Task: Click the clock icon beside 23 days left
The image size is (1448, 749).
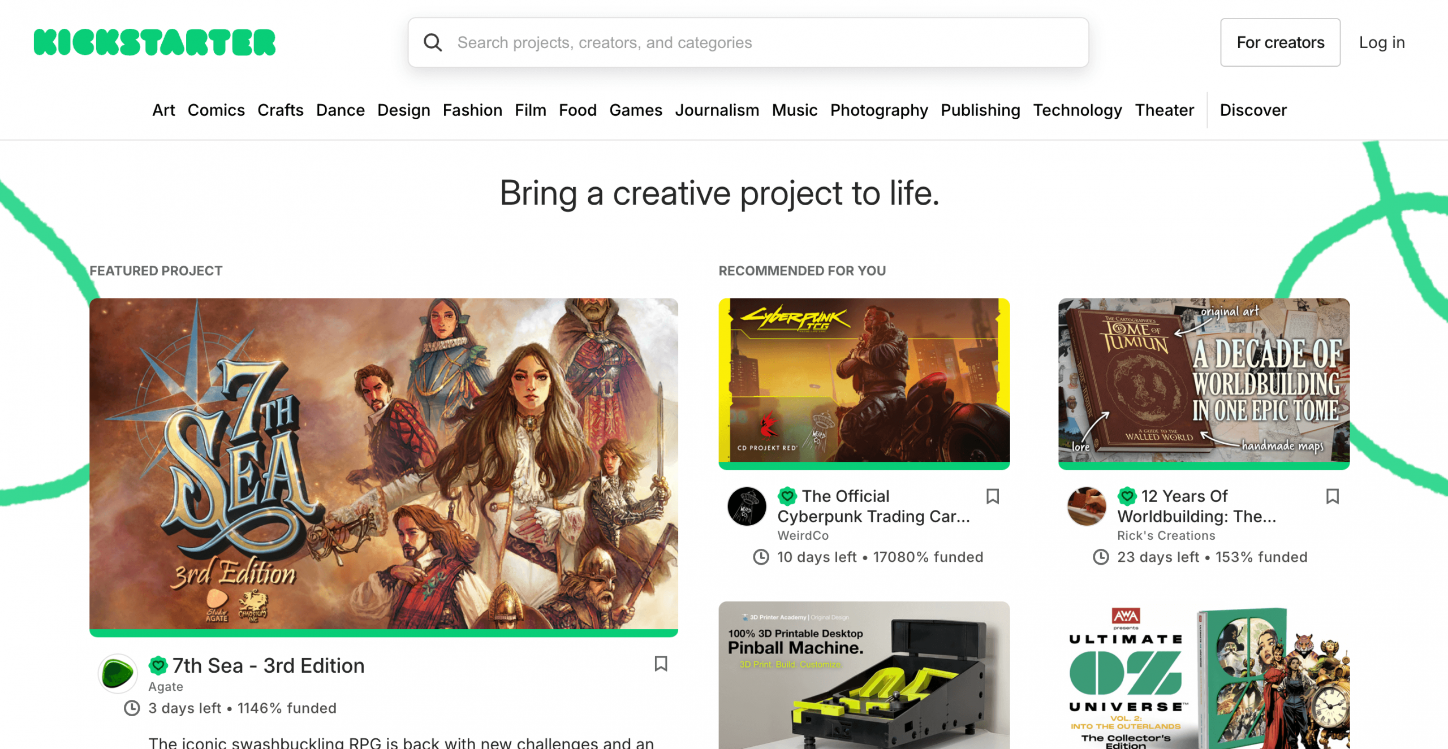Action: pos(1101,557)
